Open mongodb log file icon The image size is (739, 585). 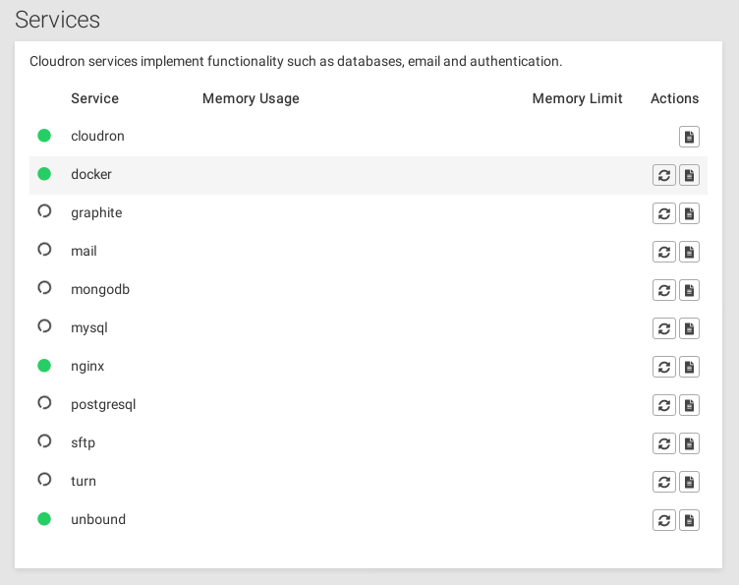click(689, 290)
